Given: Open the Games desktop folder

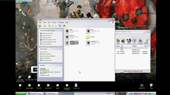Looking at the screenshot, I should [x=58, y=86].
